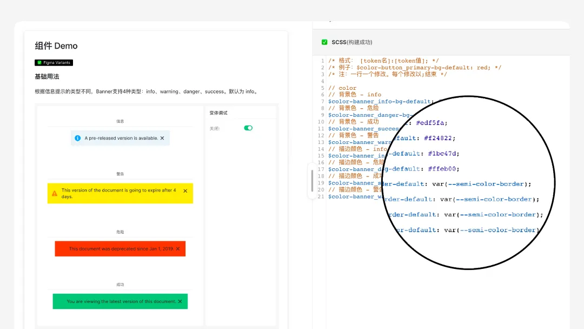
Task: Click the green check icon beside SCSS
Action: 324,42
